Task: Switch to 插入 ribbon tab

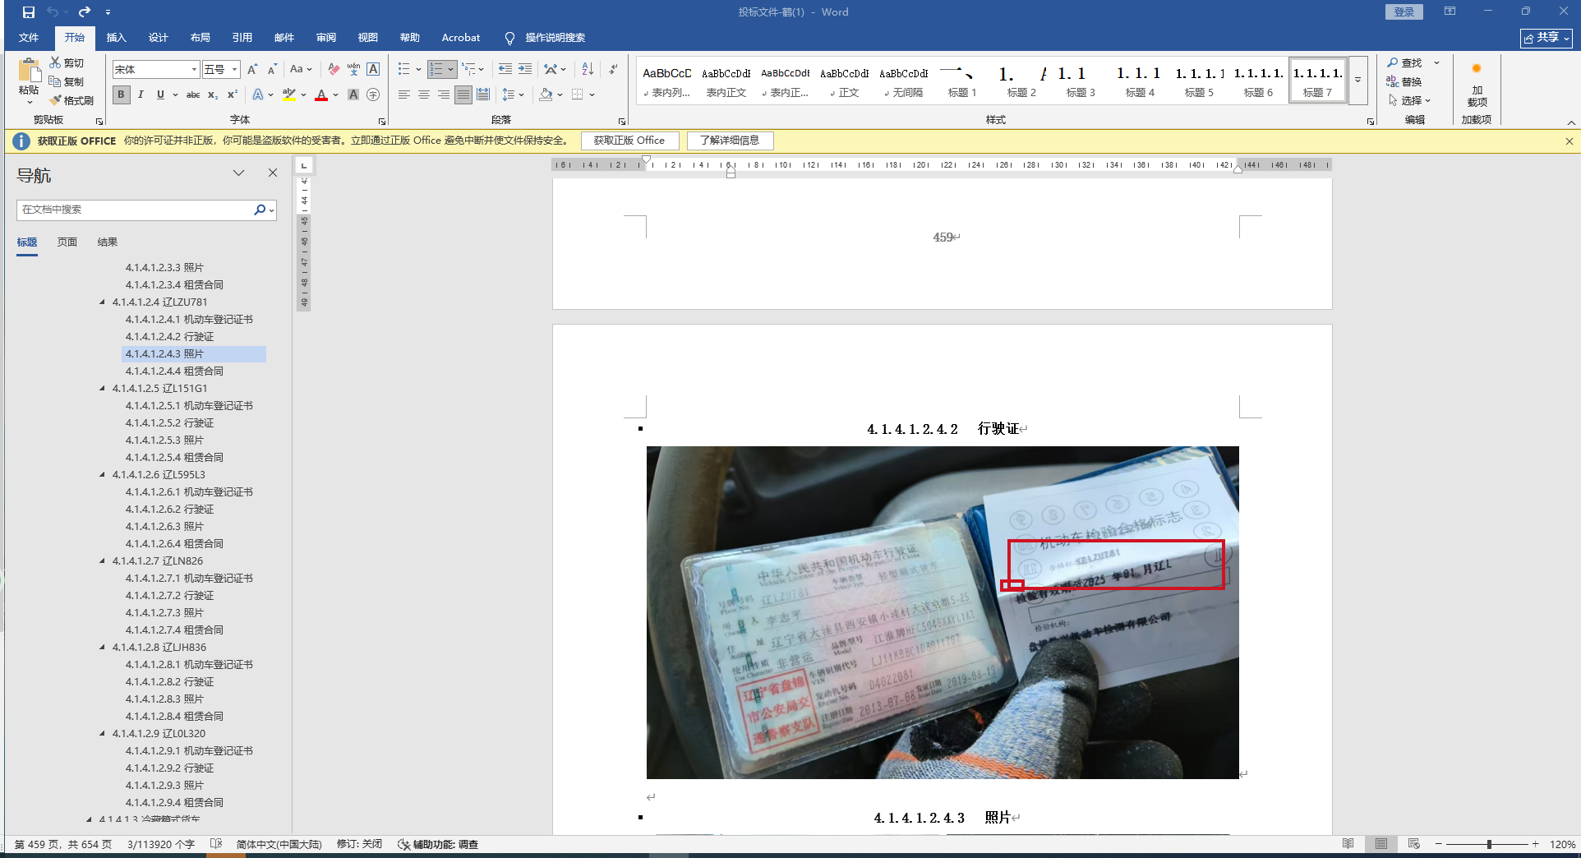Action: tap(117, 38)
